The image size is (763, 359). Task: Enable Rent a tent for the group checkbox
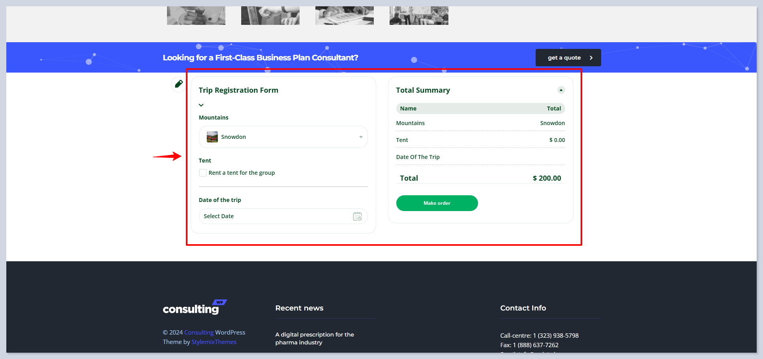coord(203,173)
